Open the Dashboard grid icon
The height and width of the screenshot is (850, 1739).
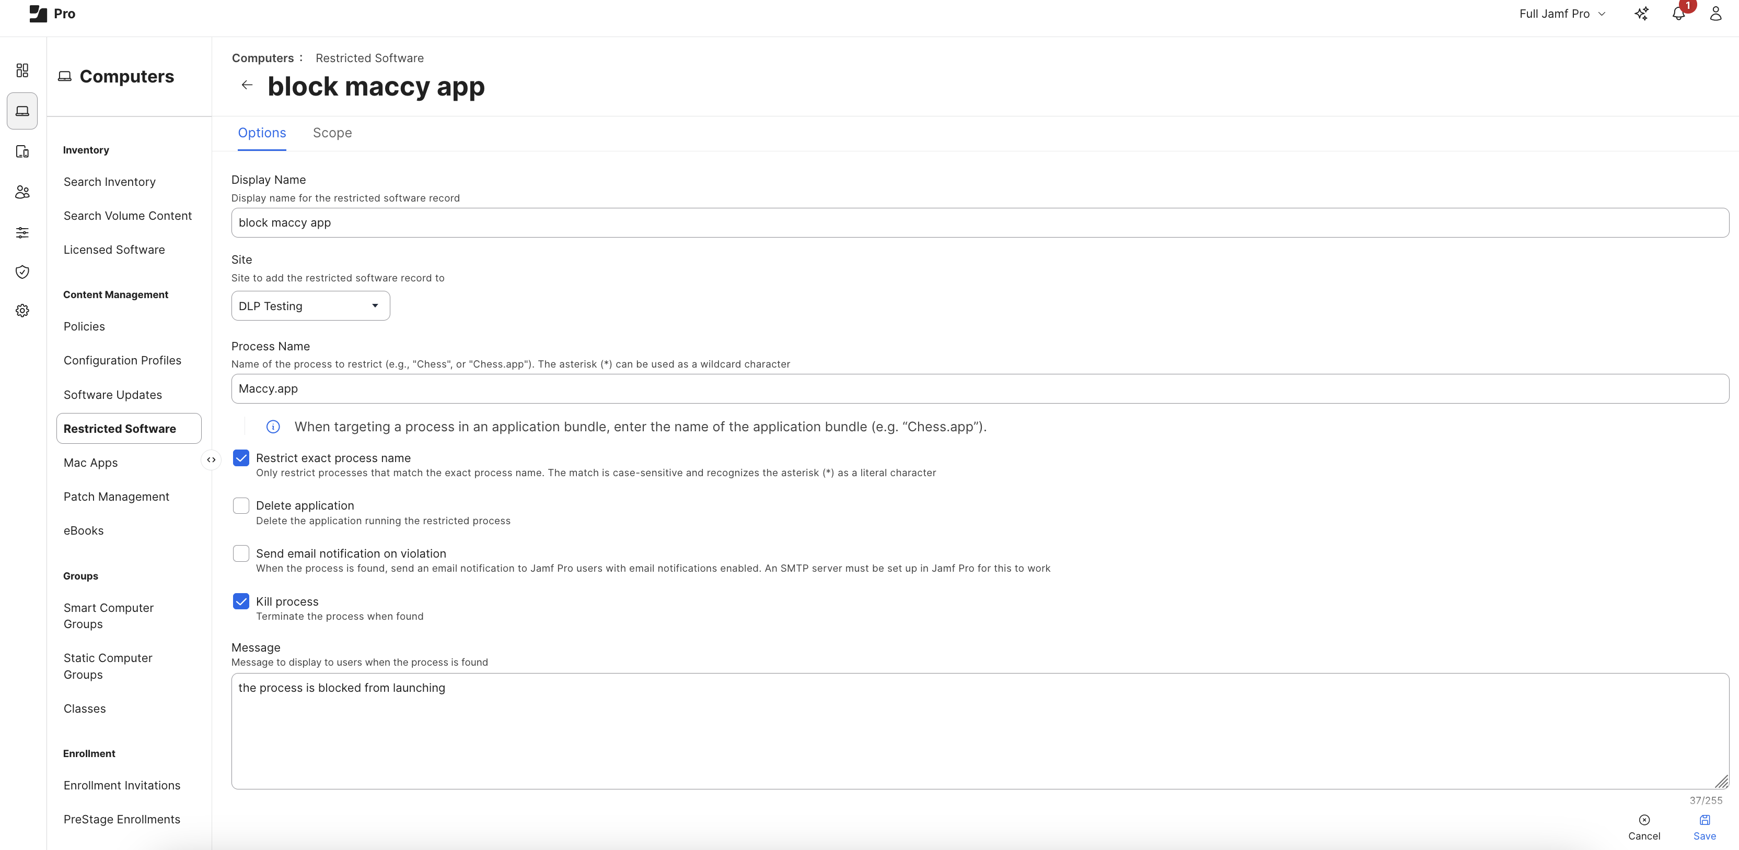pos(22,69)
